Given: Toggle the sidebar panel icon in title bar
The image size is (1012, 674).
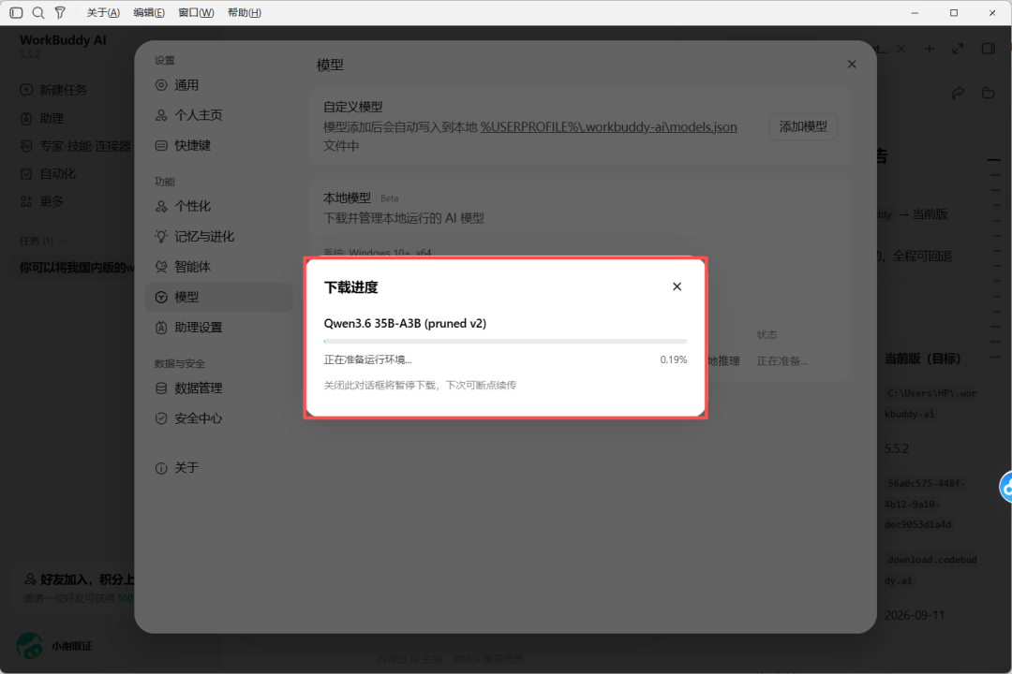Looking at the screenshot, I should click(x=16, y=12).
